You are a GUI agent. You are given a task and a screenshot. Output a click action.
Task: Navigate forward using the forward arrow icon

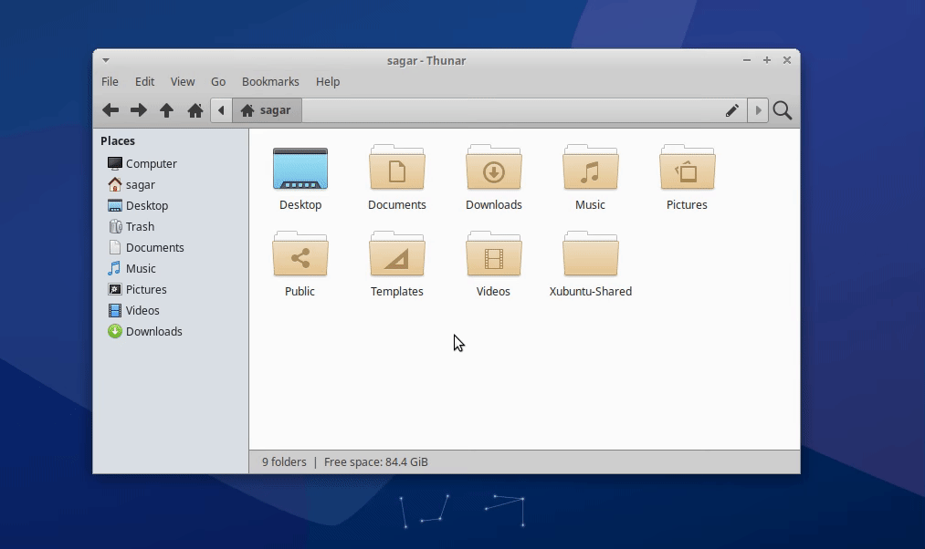coord(138,109)
